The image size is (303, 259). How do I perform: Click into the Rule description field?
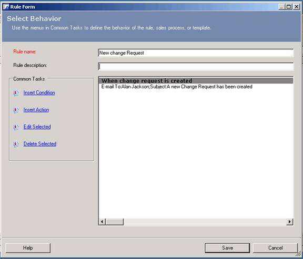coord(196,66)
